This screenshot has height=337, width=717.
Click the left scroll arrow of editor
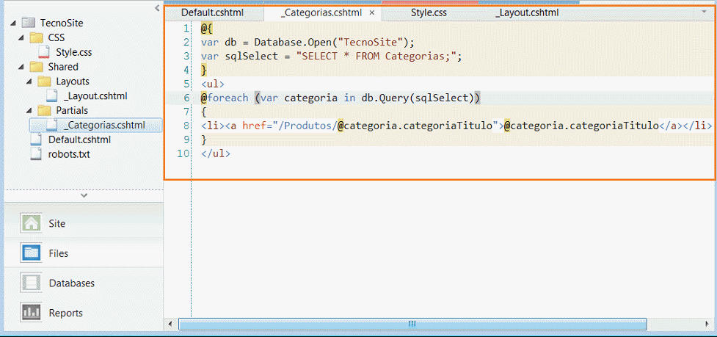pos(170,324)
